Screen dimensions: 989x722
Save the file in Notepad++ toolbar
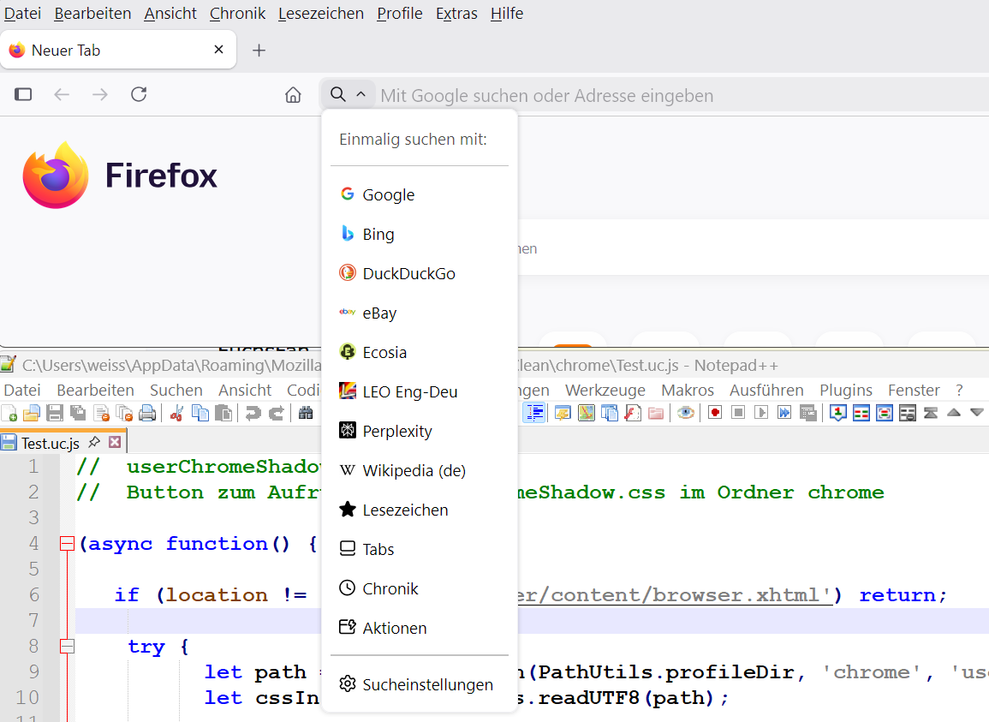pyautogui.click(x=55, y=414)
